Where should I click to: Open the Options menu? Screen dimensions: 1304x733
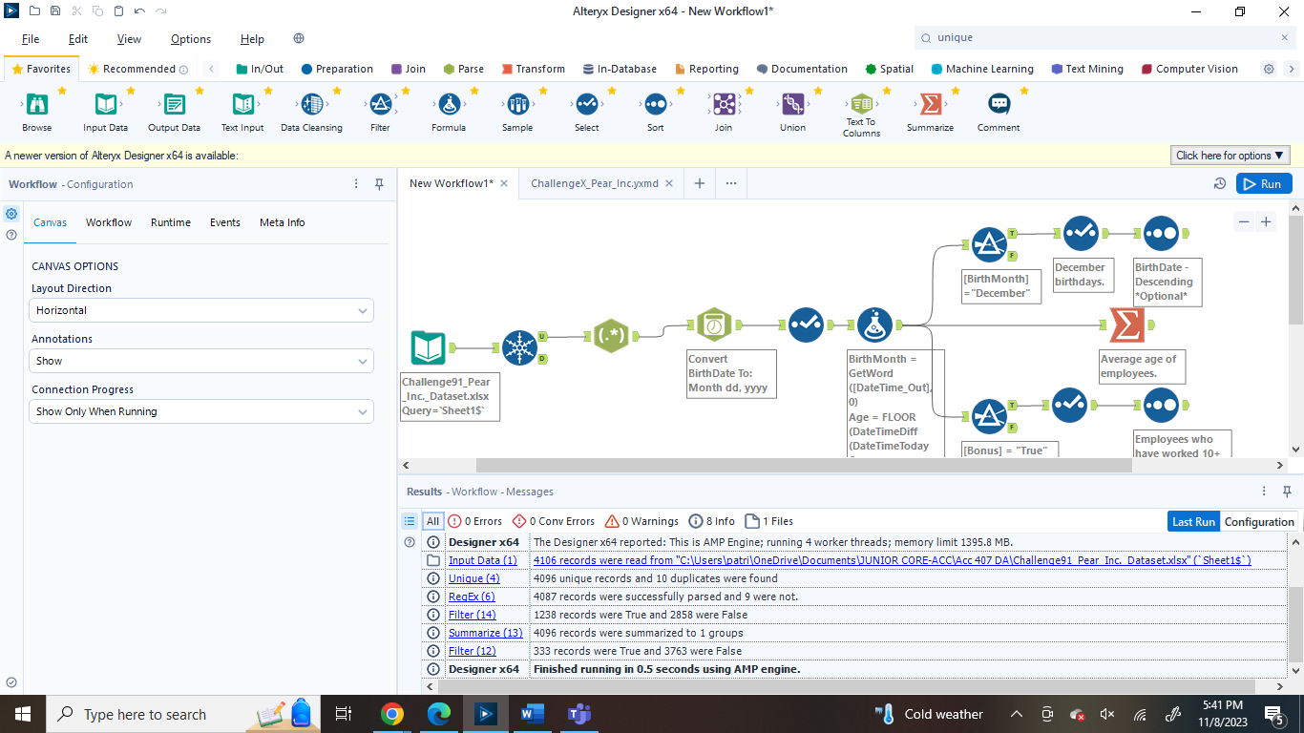point(191,39)
